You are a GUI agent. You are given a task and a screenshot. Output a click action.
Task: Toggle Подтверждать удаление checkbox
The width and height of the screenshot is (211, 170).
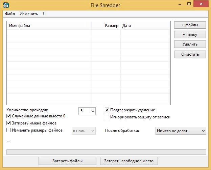[107, 110]
